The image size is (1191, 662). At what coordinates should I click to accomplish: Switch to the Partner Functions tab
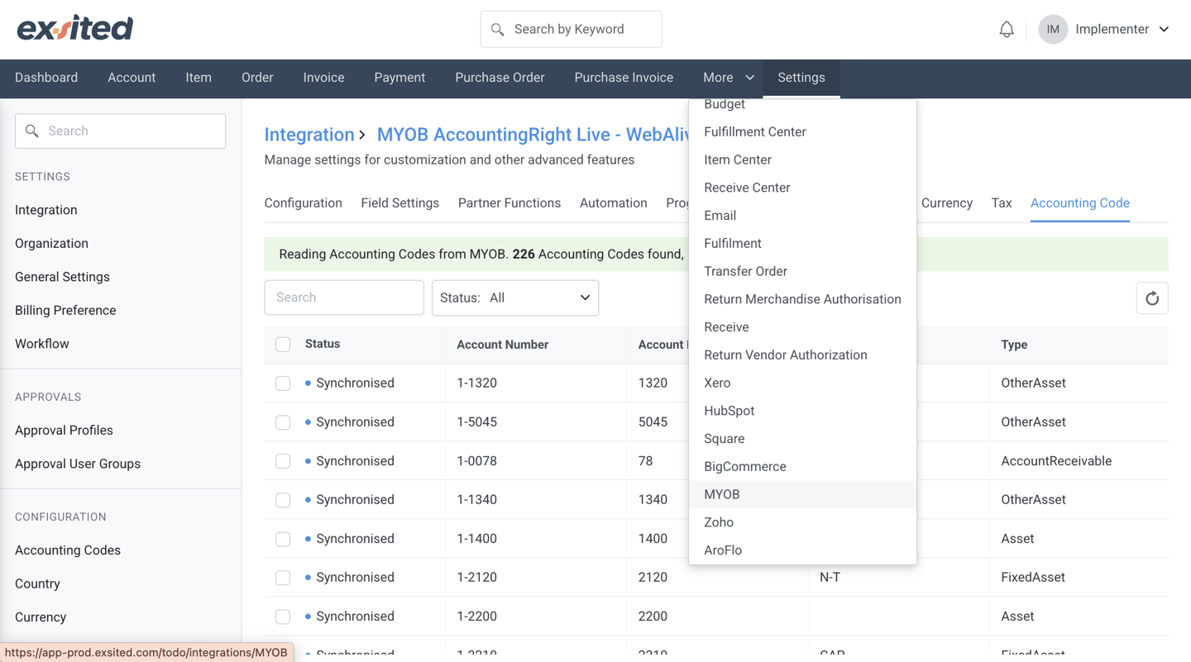(x=509, y=203)
